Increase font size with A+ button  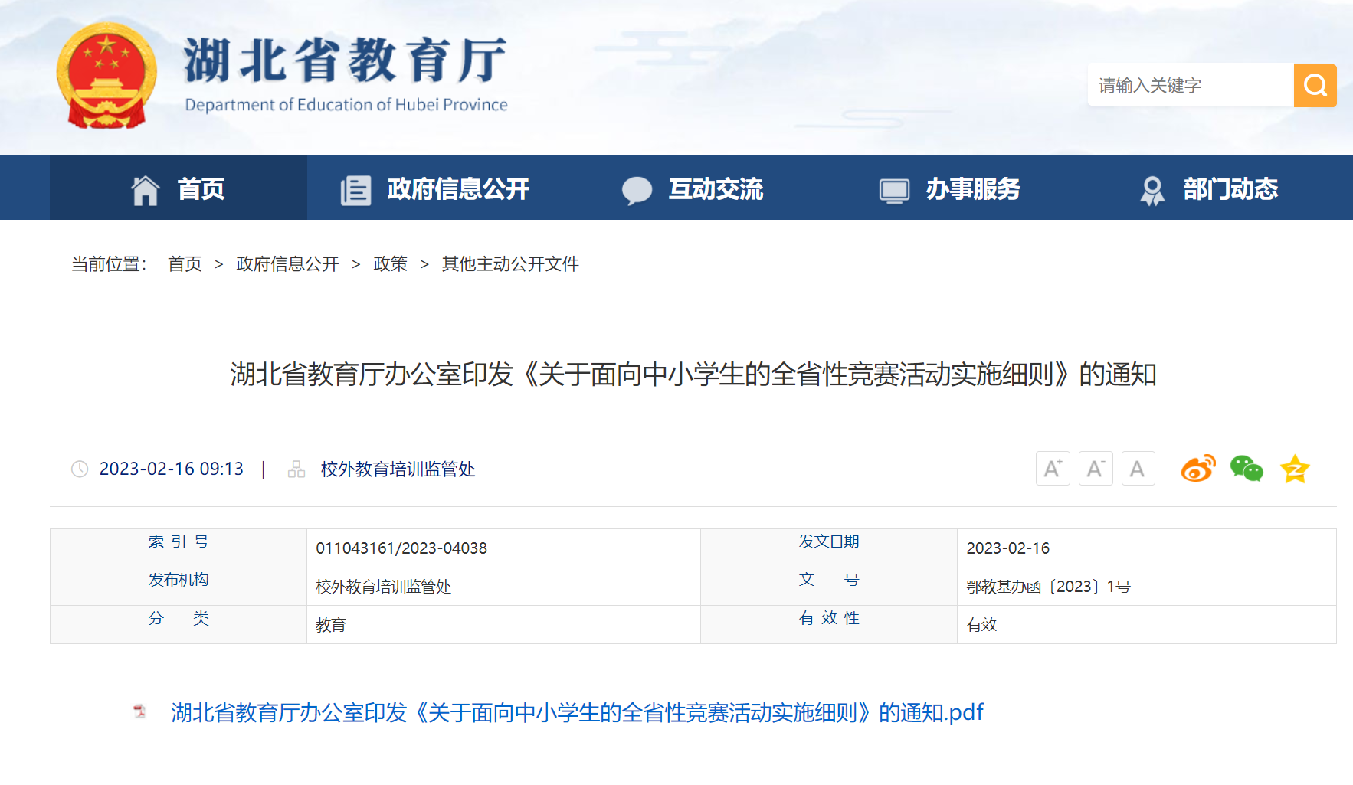coord(1053,468)
